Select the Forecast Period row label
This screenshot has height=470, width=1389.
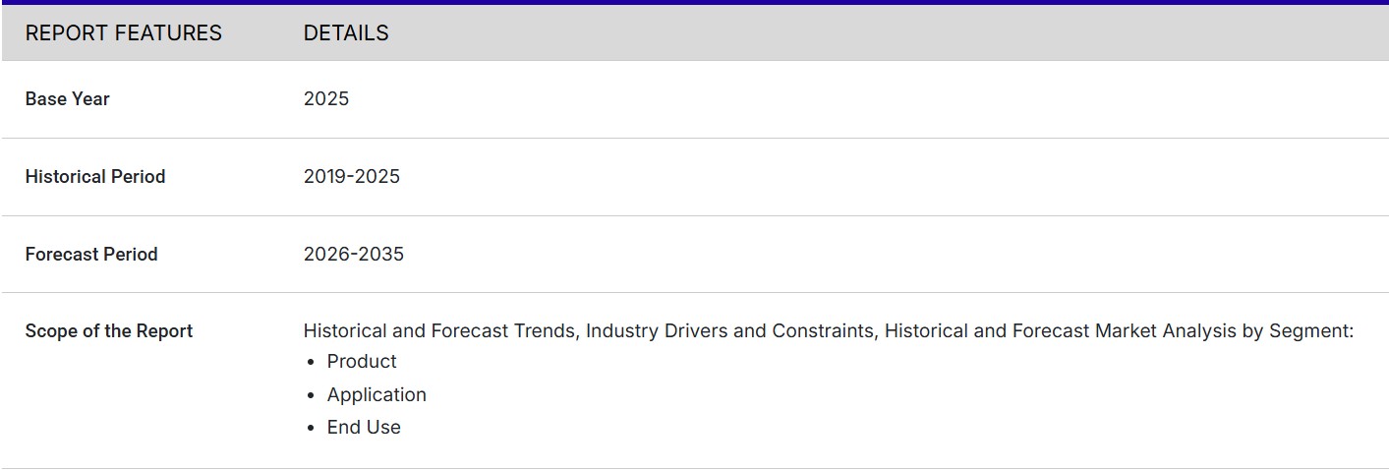click(90, 255)
